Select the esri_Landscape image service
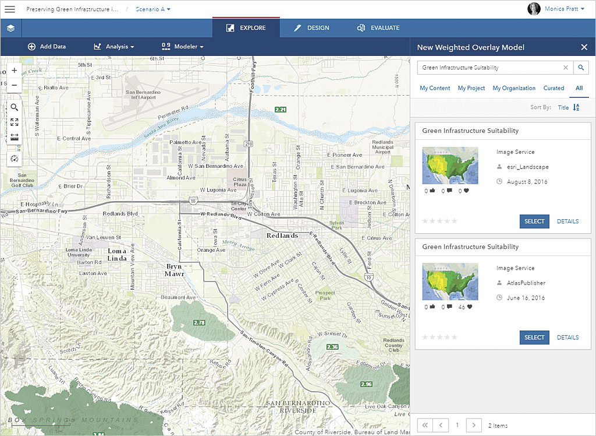Screen dimensions: 596x436 (x=534, y=221)
